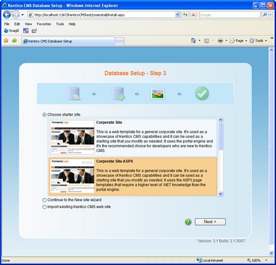Open the Edit menu
Screen dimensions: 276x265
point(17,24)
